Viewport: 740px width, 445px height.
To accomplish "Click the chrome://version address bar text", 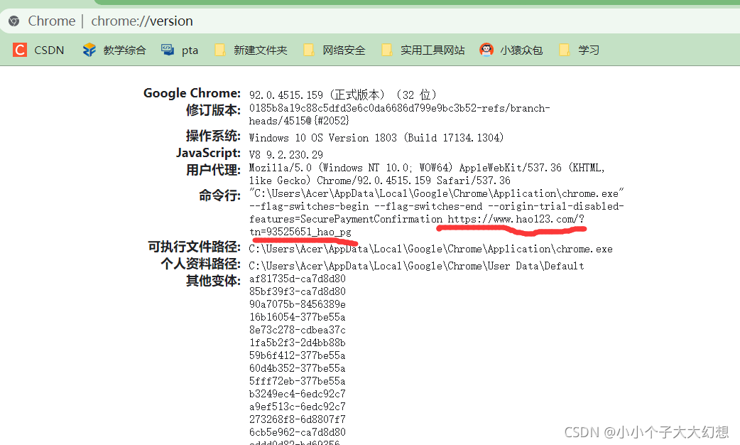I will point(142,21).
